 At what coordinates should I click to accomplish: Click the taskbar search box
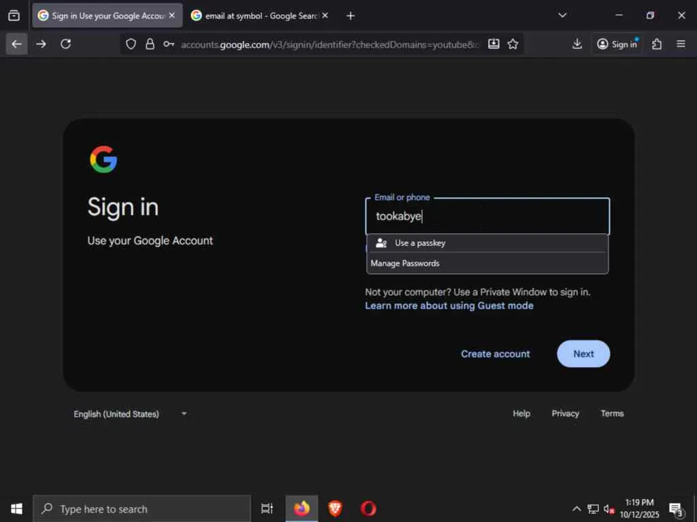[142, 508]
